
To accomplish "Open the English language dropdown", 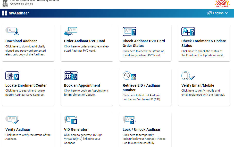I will click(218, 13).
